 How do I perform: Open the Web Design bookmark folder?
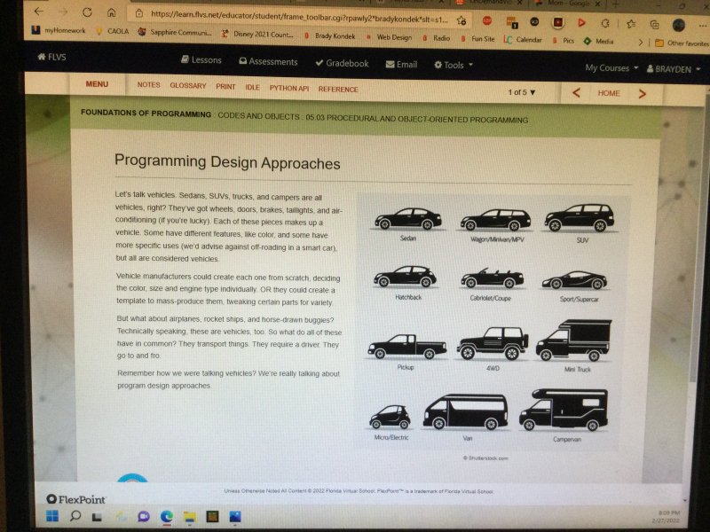[390, 37]
